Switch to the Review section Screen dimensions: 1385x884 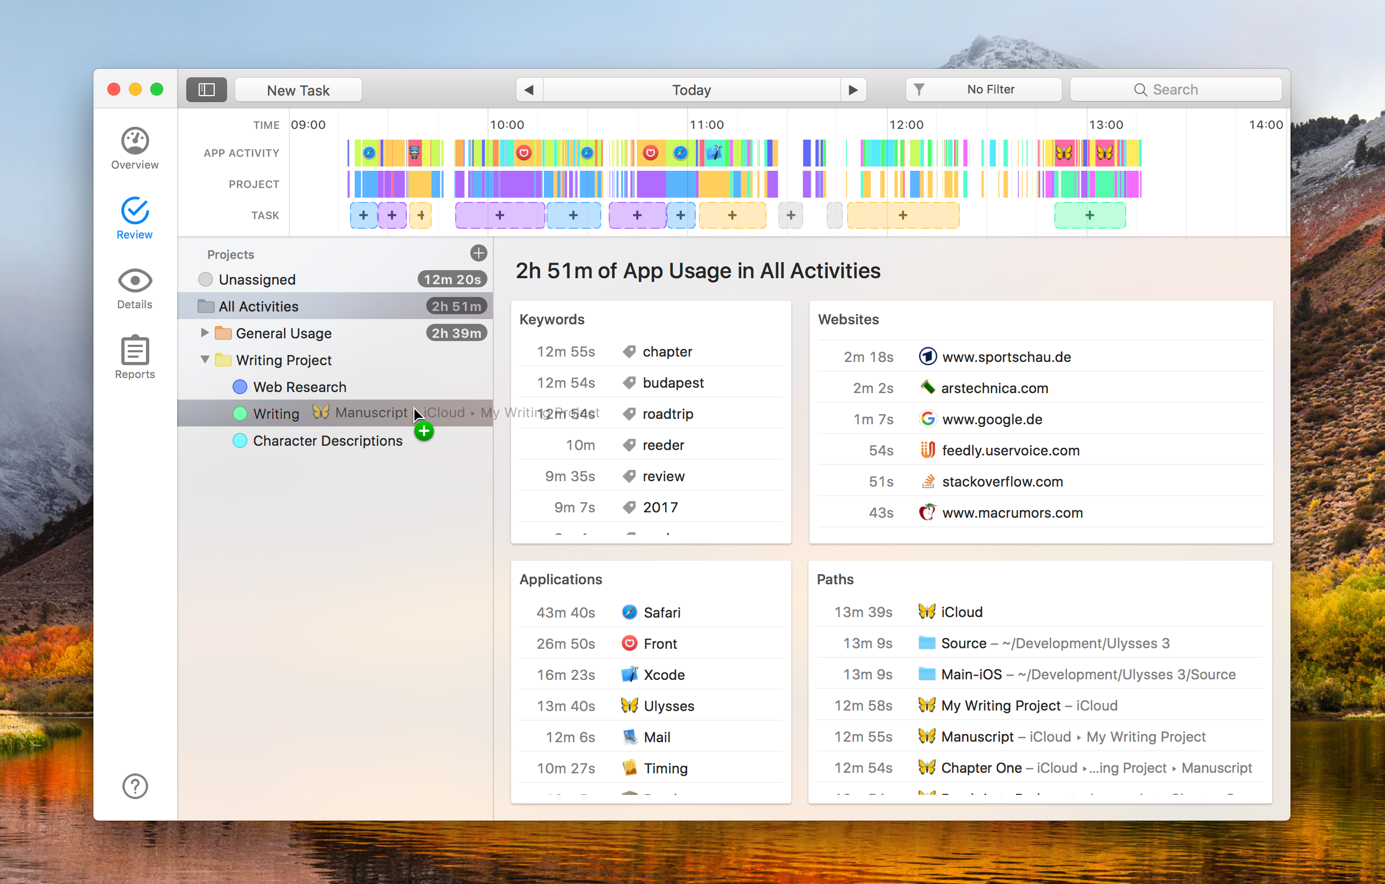tap(135, 218)
